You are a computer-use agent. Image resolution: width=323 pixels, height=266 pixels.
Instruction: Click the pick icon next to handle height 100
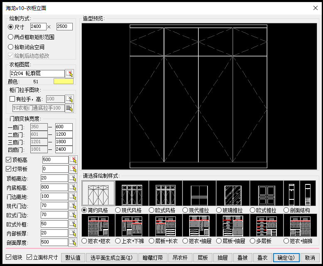point(70,99)
